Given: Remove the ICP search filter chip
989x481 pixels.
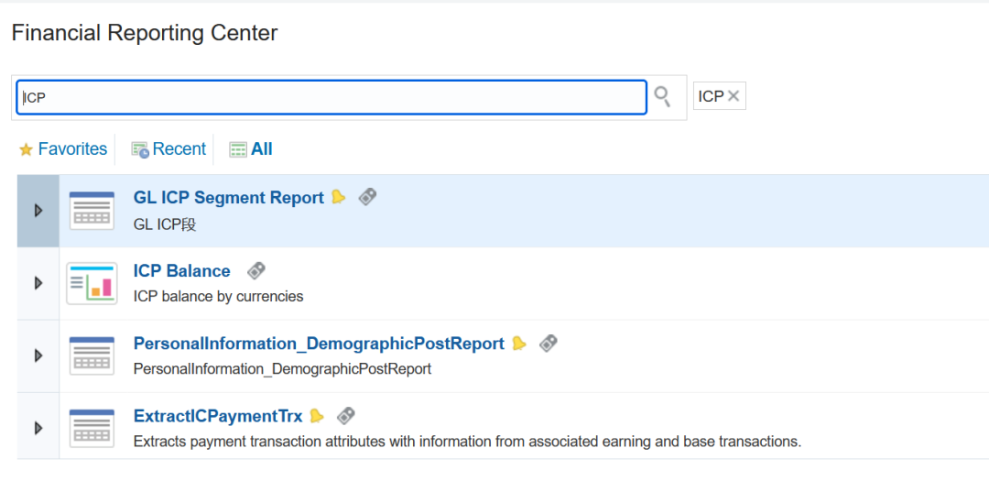Looking at the screenshot, I should tap(733, 96).
